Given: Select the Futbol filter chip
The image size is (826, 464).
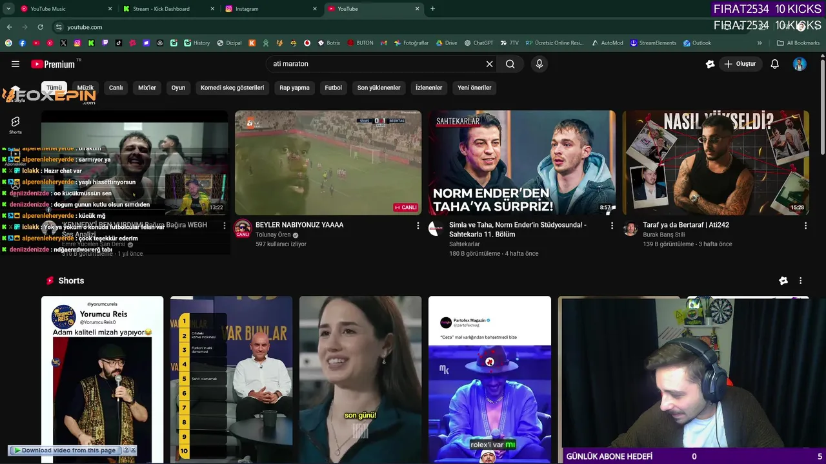Looking at the screenshot, I should coord(334,88).
